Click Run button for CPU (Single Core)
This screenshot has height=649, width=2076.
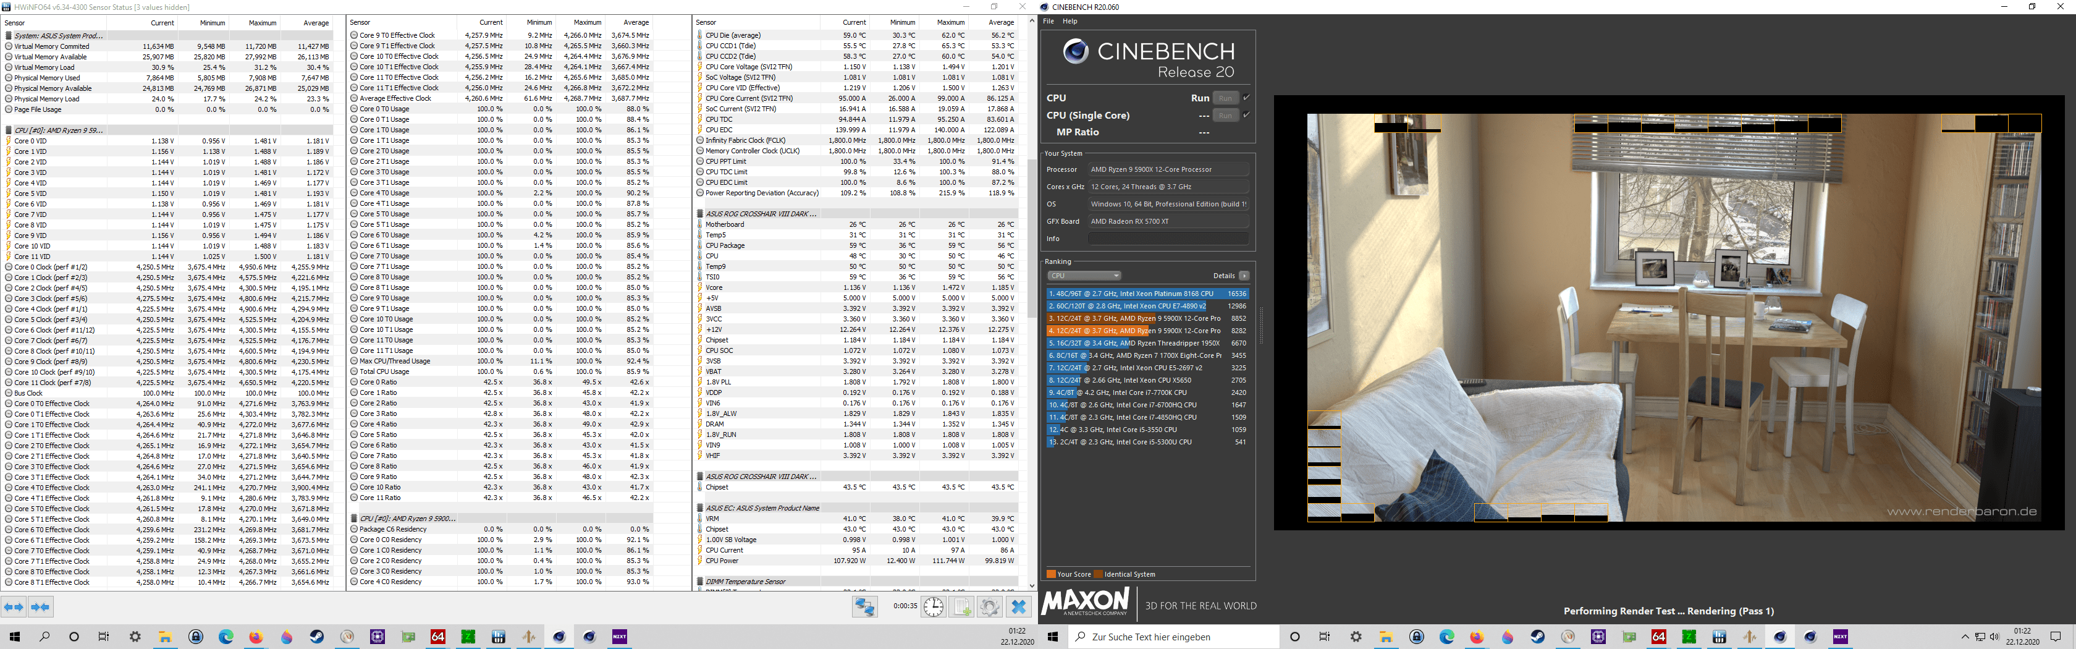(1225, 116)
